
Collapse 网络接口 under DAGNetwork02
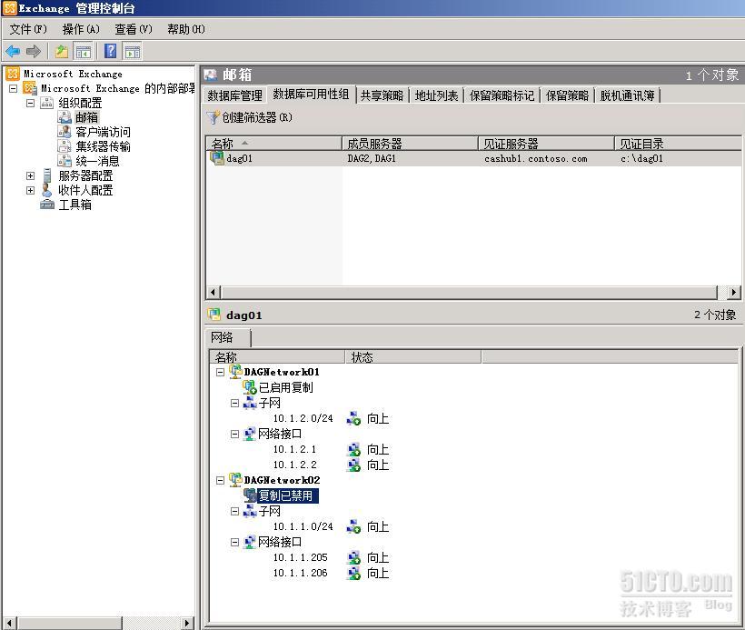[234, 542]
